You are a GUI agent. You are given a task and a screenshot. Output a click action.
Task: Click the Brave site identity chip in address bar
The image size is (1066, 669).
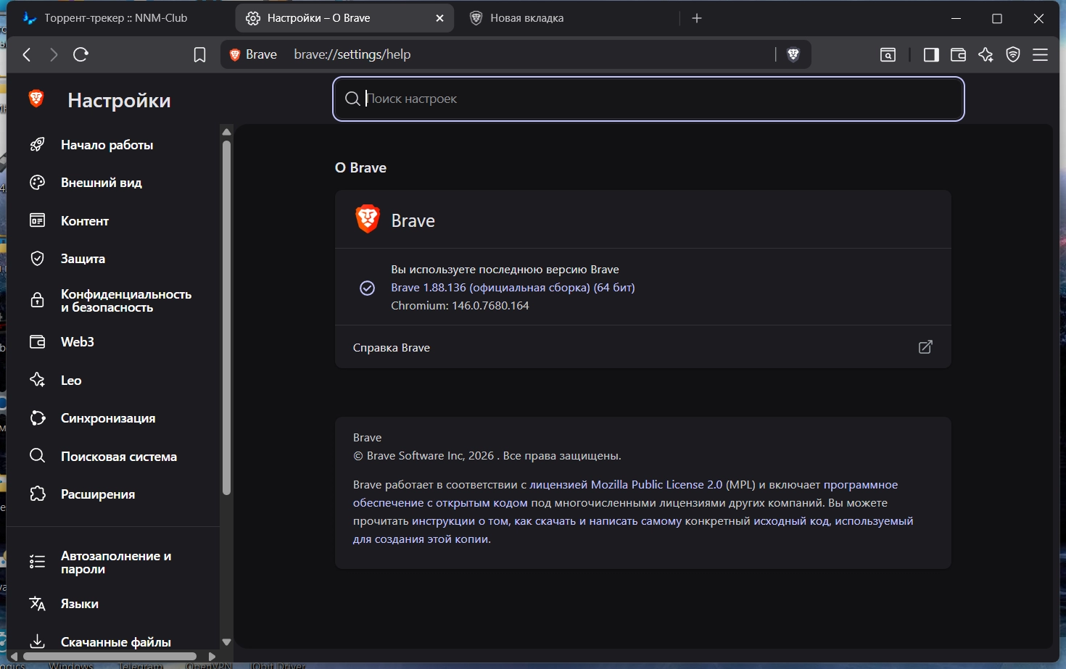tap(253, 54)
